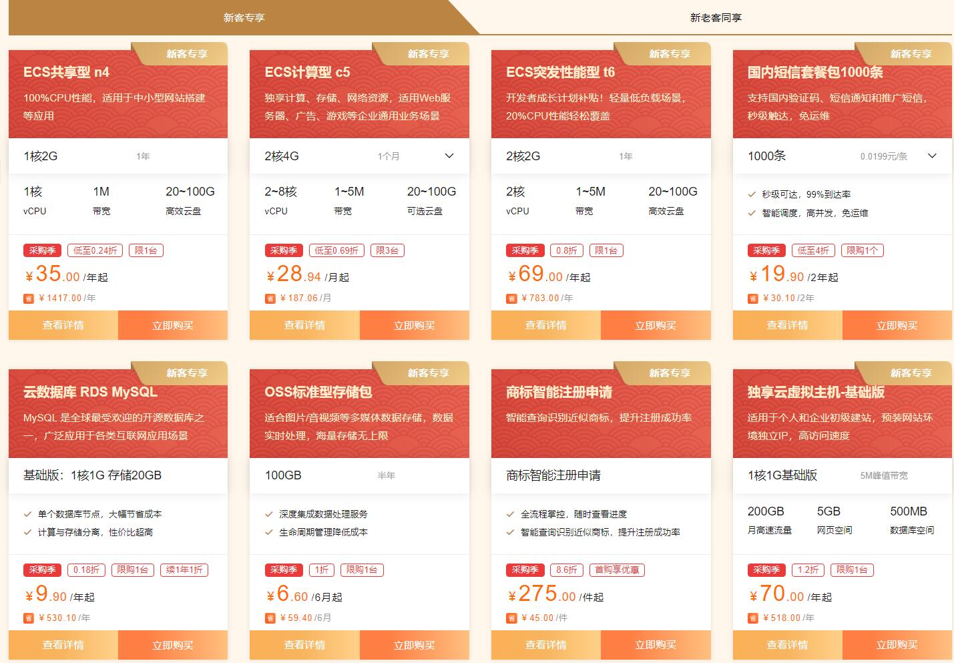954x663 pixels.
Task: Click 立即购买 for OSS标准型存储包
Action: coord(415,645)
